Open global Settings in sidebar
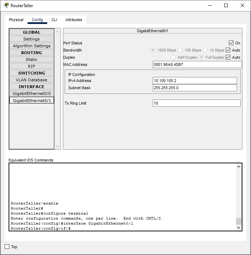This screenshot has height=255, width=251. (x=31, y=39)
